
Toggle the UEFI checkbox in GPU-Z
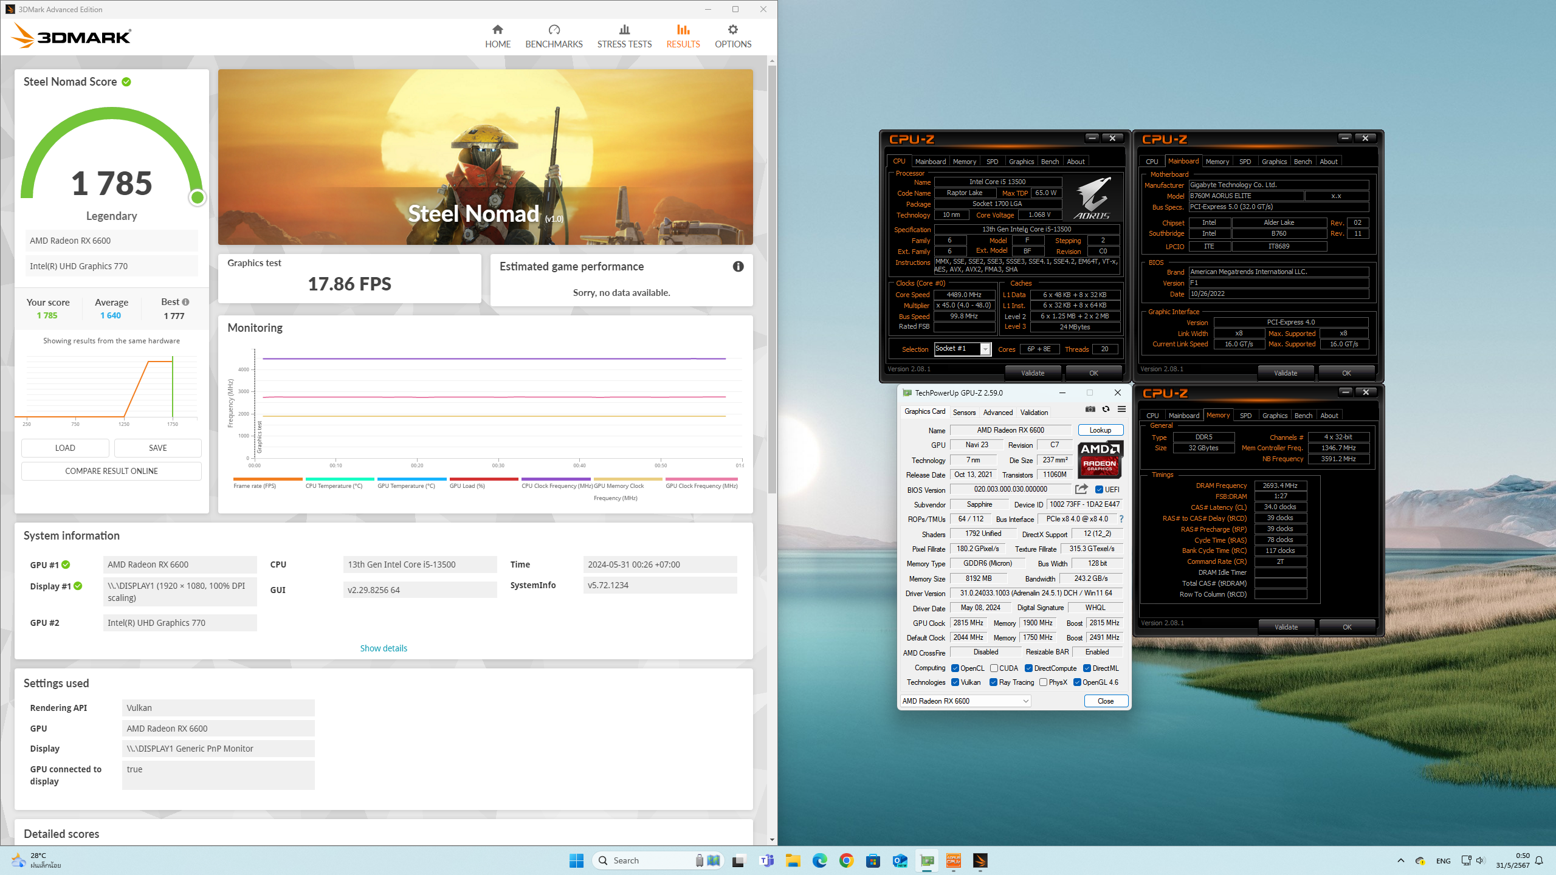(x=1099, y=490)
